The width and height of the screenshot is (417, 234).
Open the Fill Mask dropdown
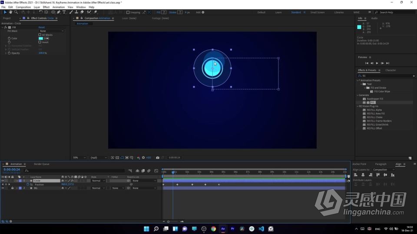tap(52, 31)
